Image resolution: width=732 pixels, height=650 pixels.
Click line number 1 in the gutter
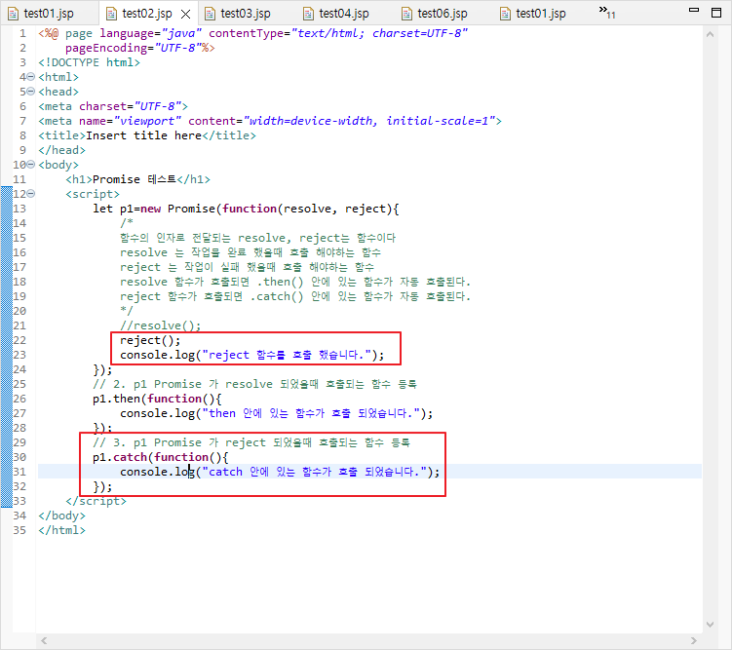22,33
